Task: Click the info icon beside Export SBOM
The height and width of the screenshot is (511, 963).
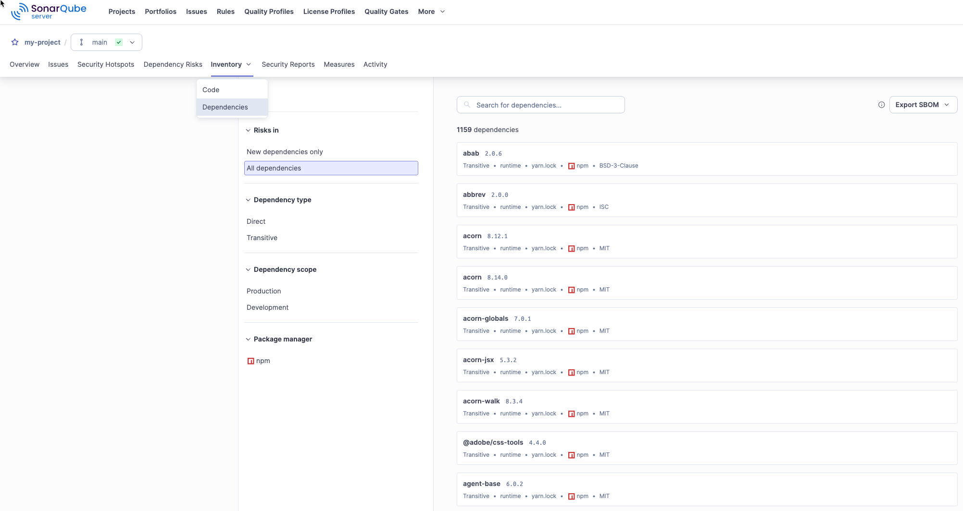Action: (881, 105)
